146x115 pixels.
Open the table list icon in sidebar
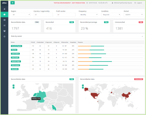tap(4, 20)
